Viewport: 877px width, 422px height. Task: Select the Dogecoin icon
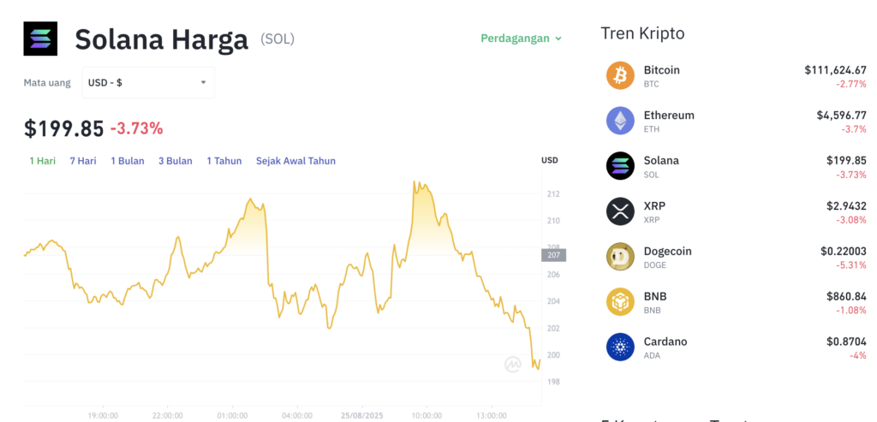pyautogui.click(x=620, y=257)
